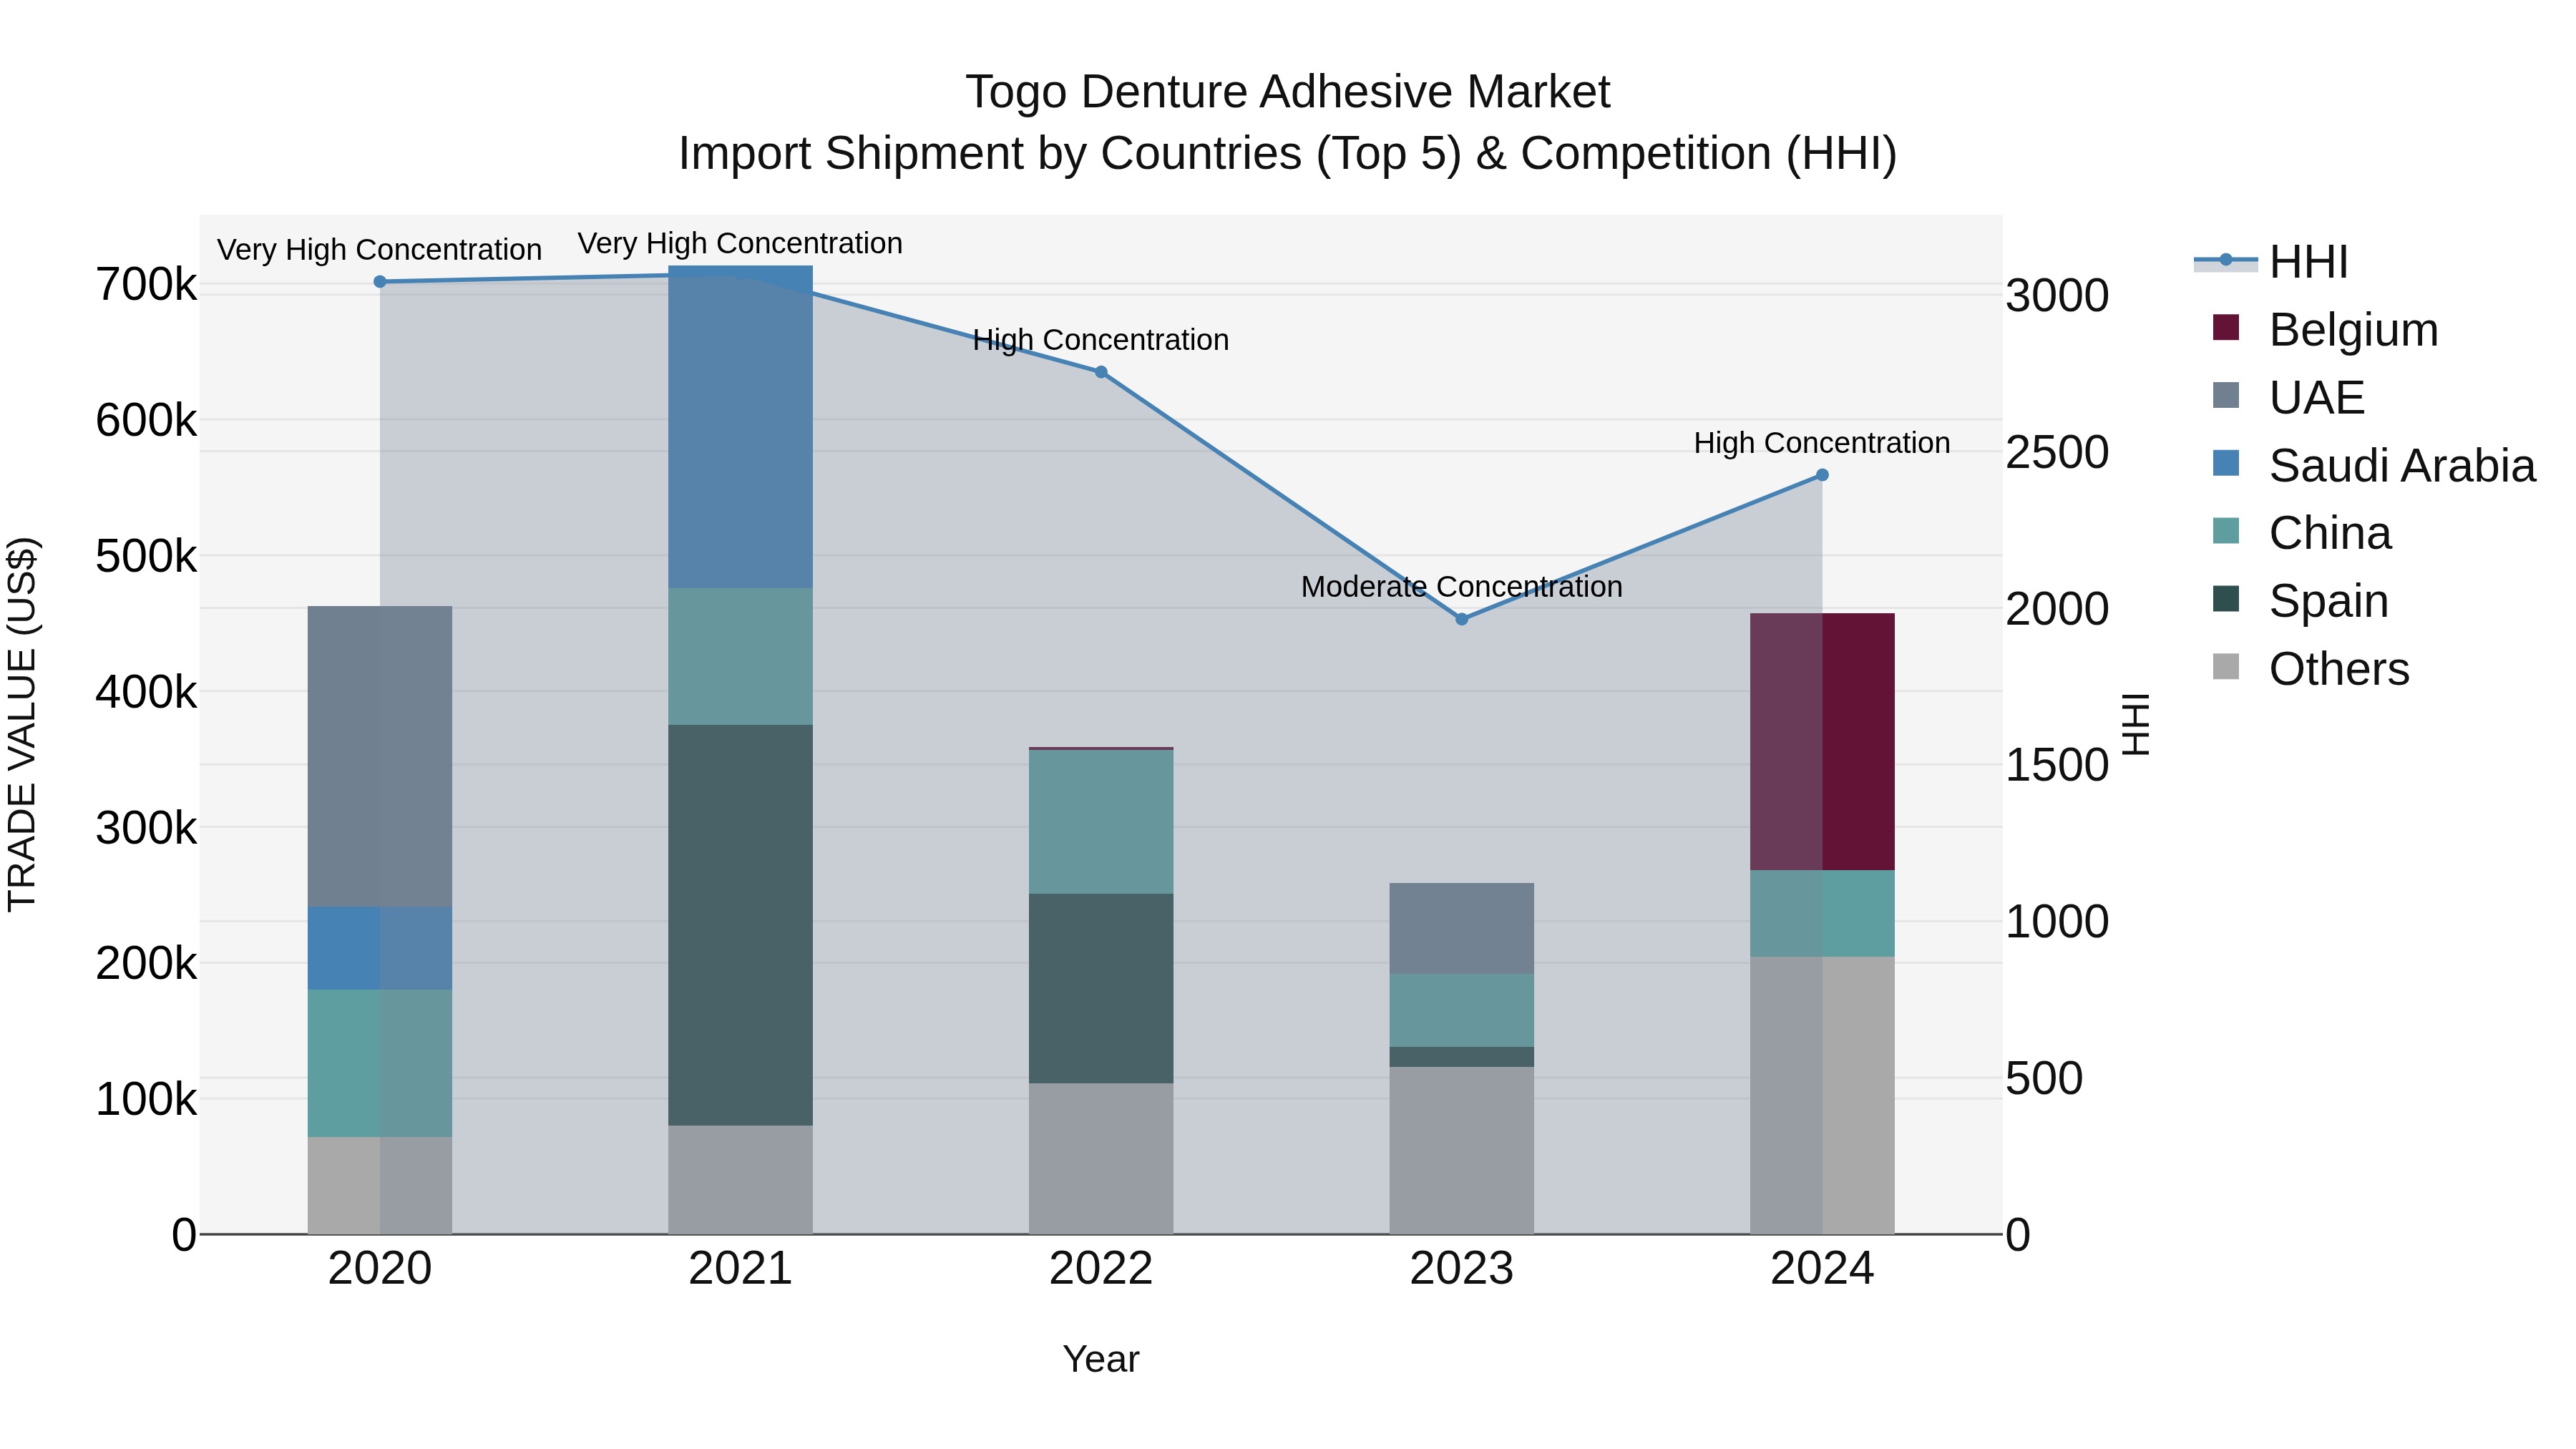The height and width of the screenshot is (1449, 2576).
Task: Click the 2022 x-axis label
Action: [1101, 1269]
